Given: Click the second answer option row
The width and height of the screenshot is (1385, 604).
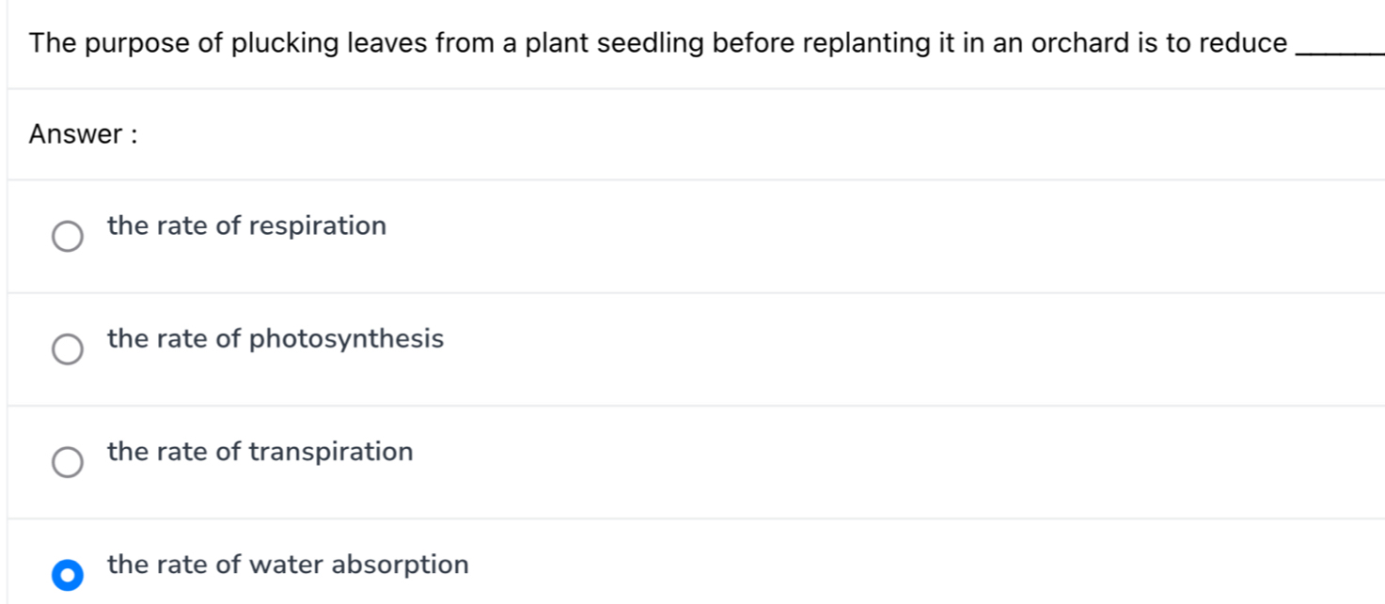Looking at the screenshot, I should [x=376, y=349].
